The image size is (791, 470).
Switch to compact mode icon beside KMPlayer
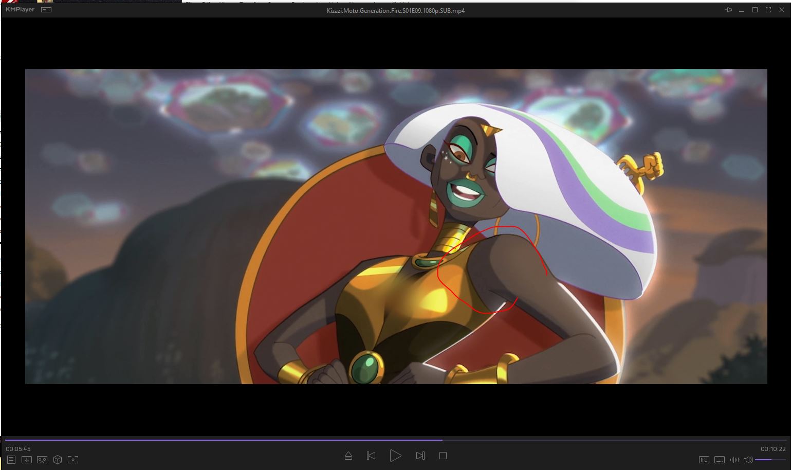pyautogui.click(x=46, y=10)
